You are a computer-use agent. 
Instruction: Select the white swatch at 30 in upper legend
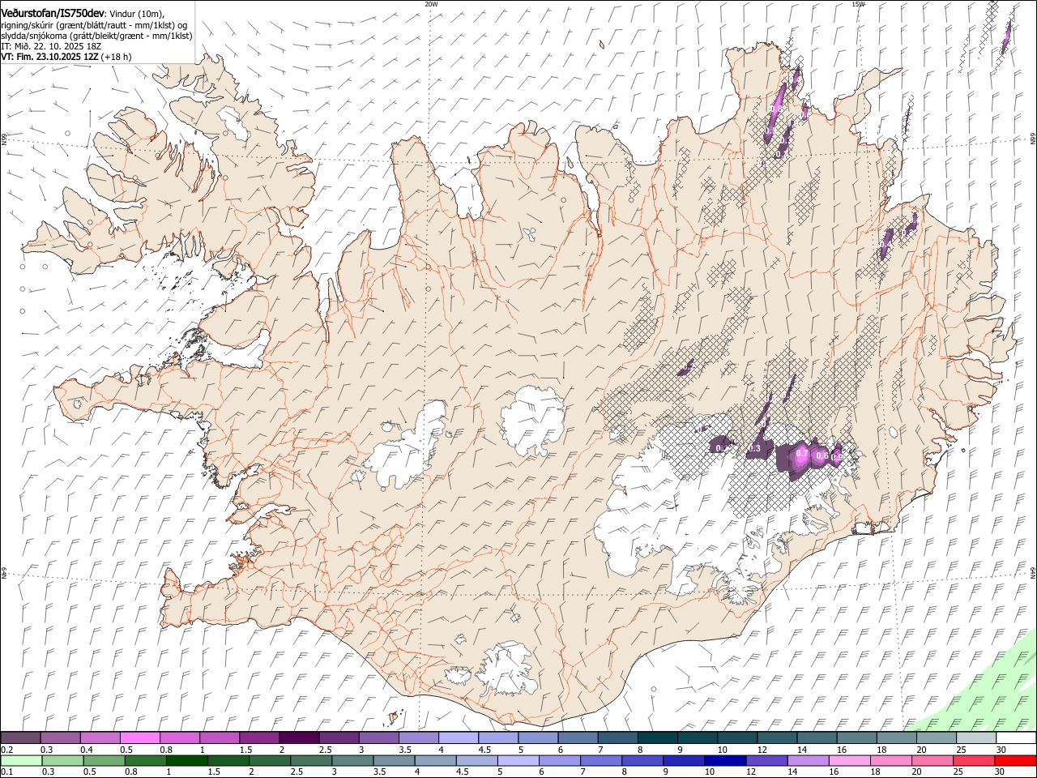click(x=1015, y=738)
